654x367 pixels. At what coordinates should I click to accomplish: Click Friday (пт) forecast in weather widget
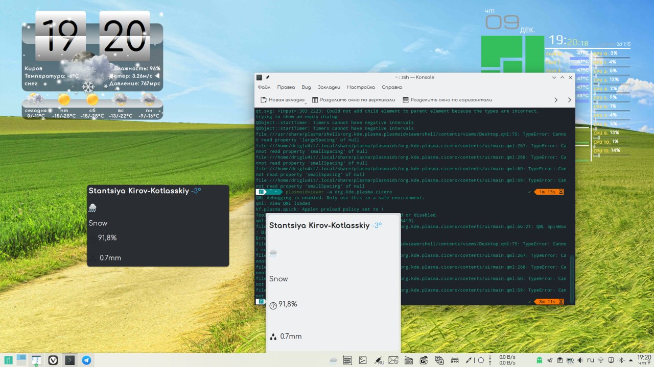(64, 104)
